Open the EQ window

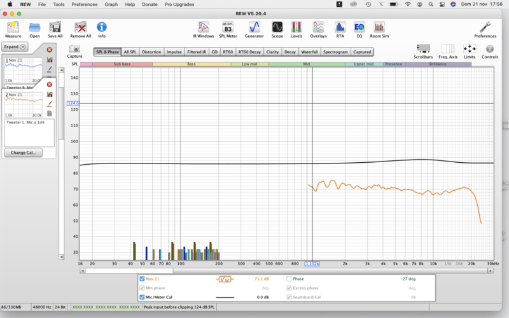click(x=359, y=27)
